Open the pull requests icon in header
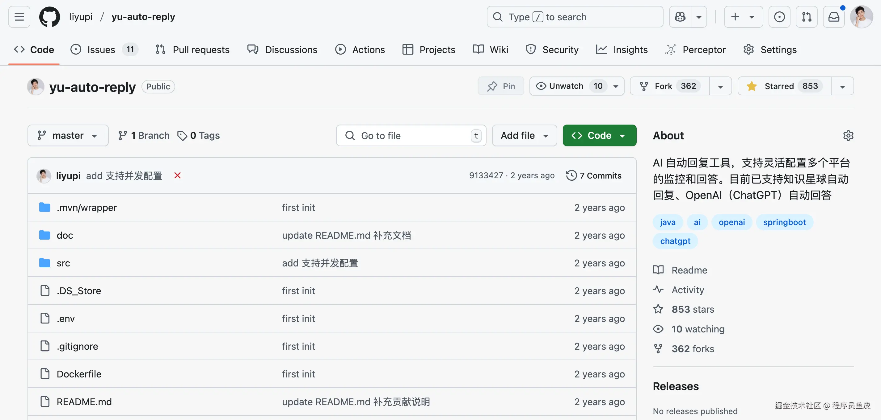 pos(807,17)
